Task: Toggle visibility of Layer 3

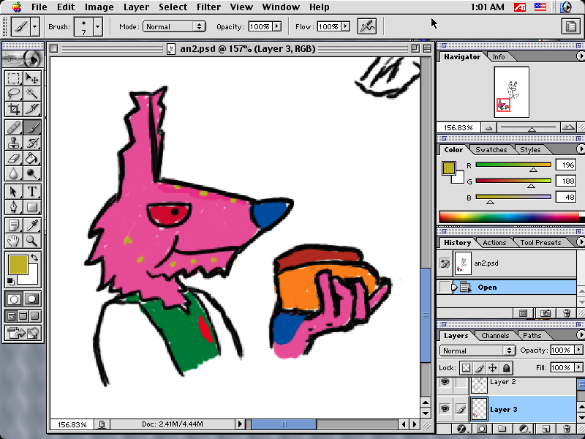Action: [x=445, y=409]
